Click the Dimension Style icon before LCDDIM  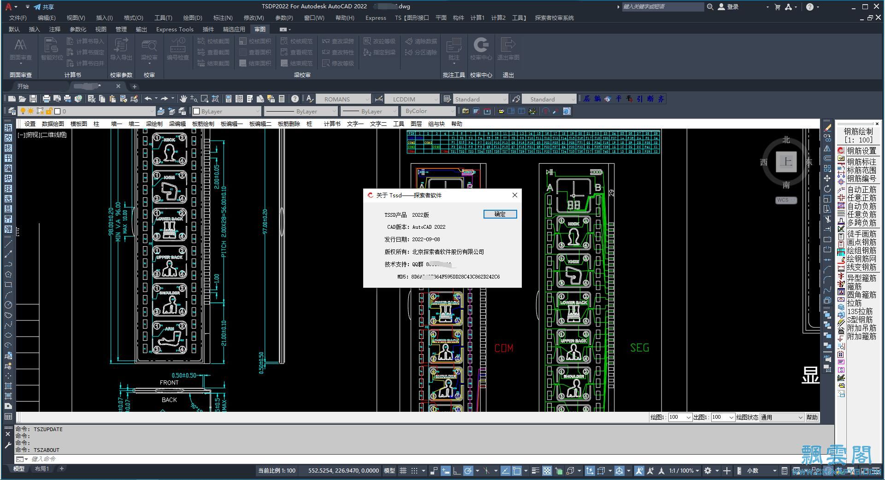(379, 99)
